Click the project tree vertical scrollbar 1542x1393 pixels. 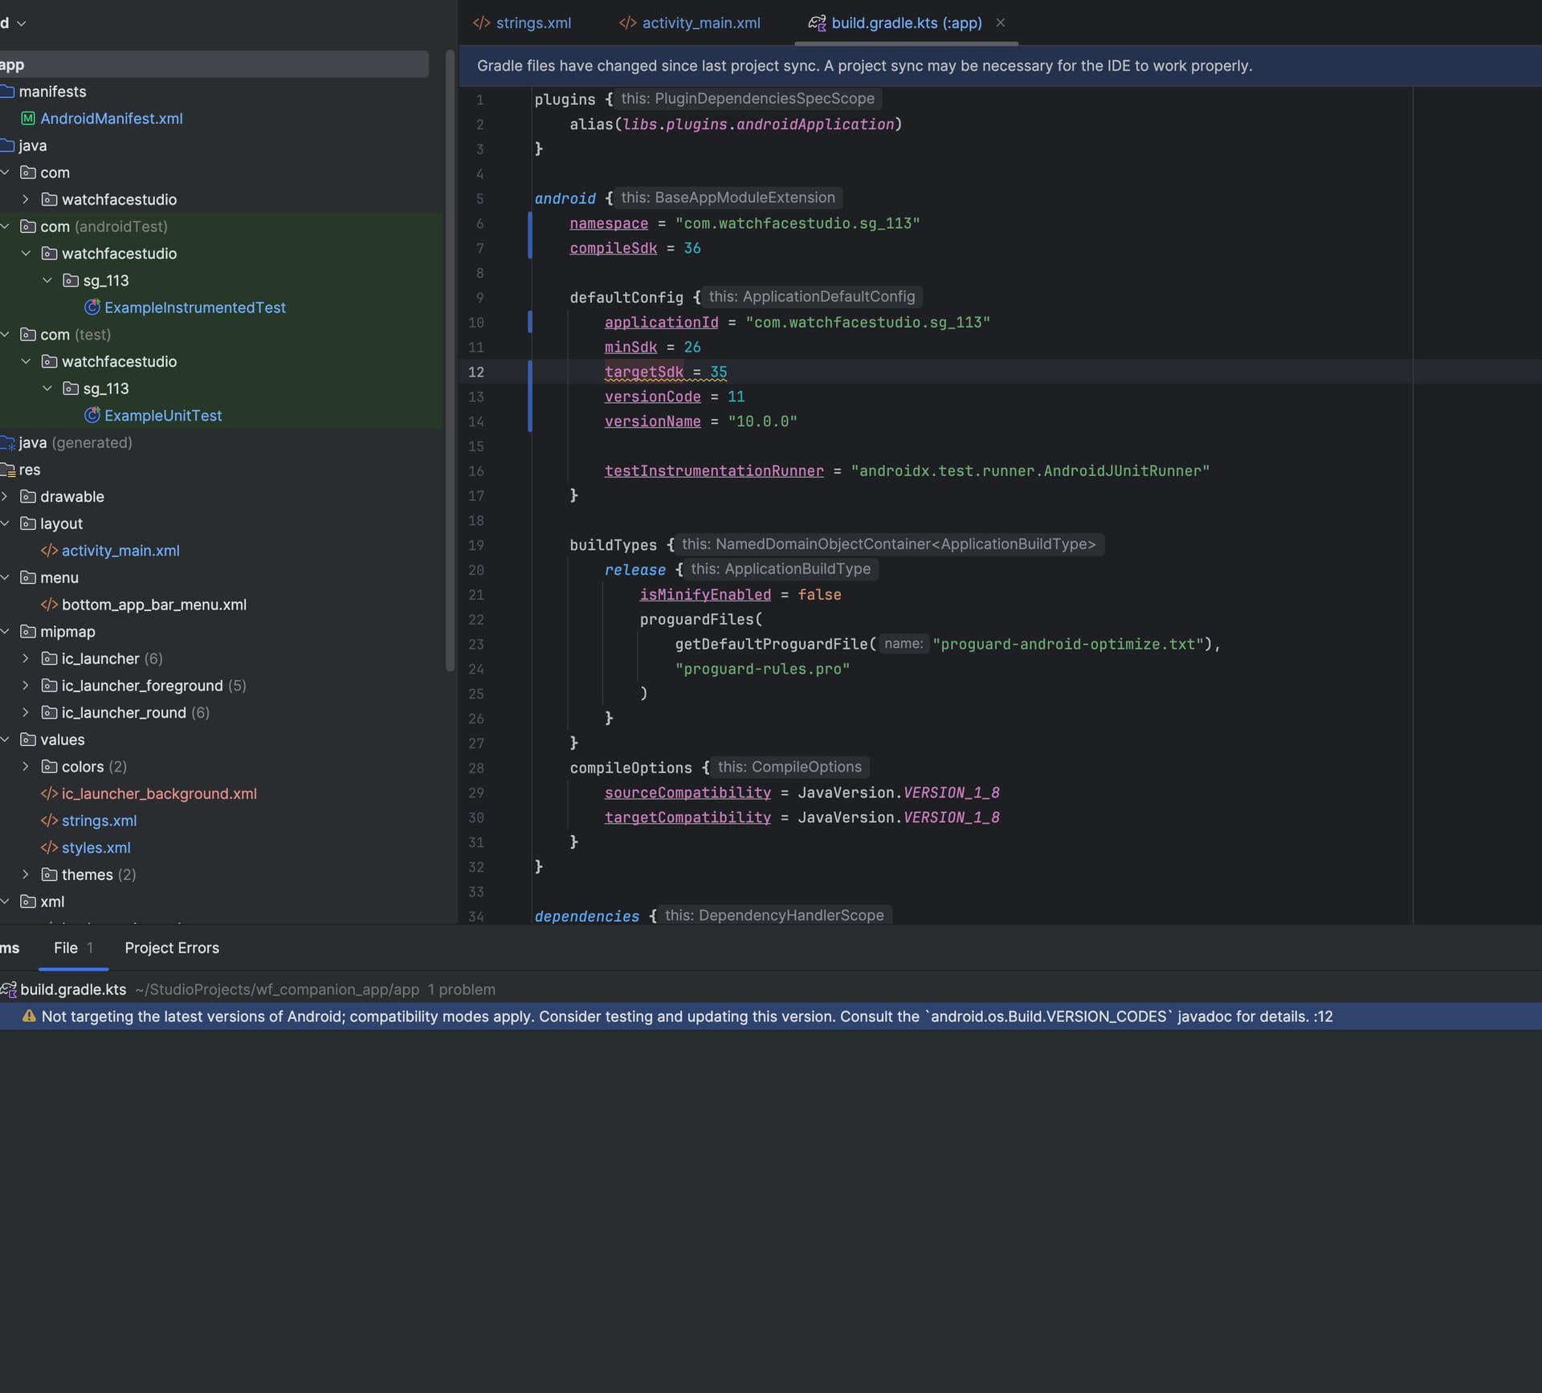point(450,361)
